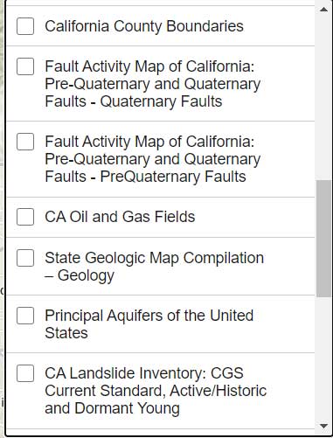Viewport: 333px width, 438px height.
Task: Click the CA Landslide Inventory layer name text
Action: tap(156, 391)
